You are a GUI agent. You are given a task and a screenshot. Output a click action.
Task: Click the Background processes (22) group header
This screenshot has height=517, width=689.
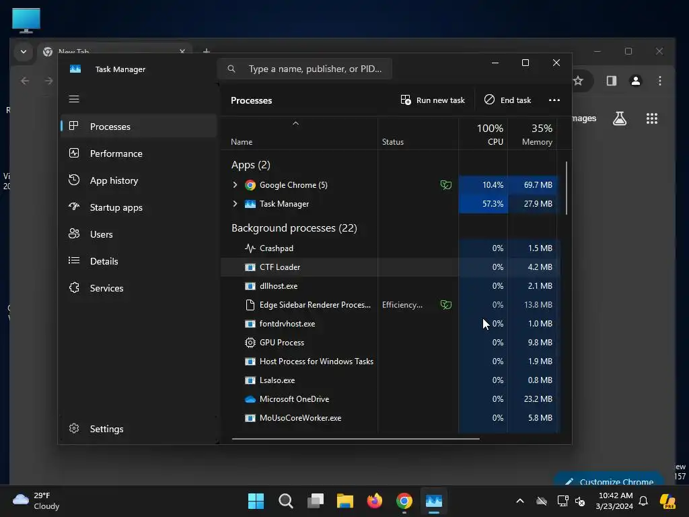pyautogui.click(x=294, y=228)
